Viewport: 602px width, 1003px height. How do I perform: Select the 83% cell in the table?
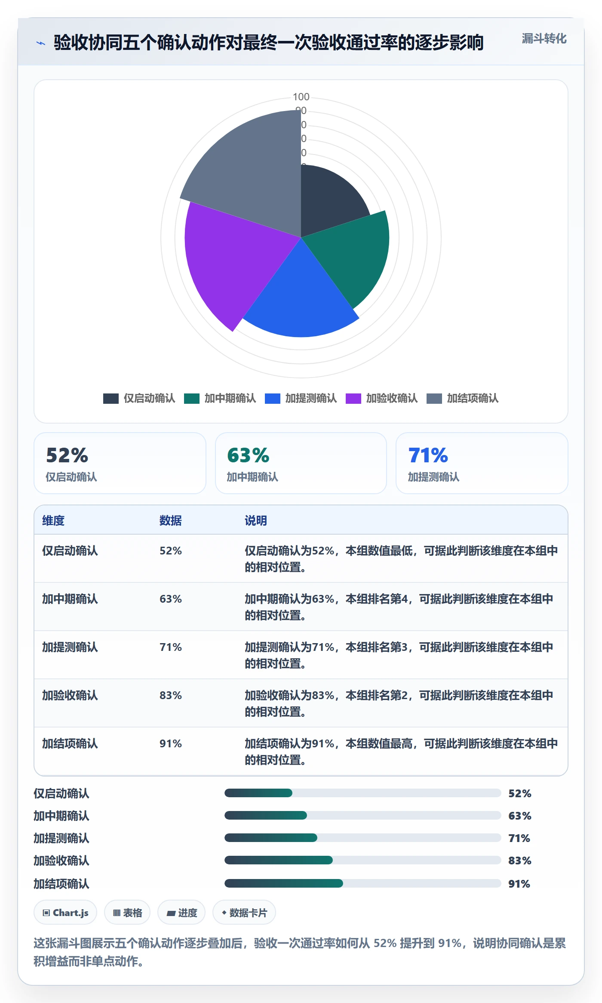(171, 695)
